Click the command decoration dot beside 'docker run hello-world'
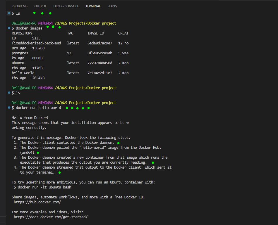278x225 pixels. (9, 108)
